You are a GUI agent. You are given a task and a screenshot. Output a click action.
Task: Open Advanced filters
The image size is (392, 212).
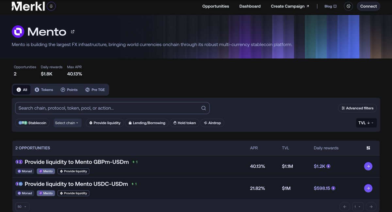357,108
